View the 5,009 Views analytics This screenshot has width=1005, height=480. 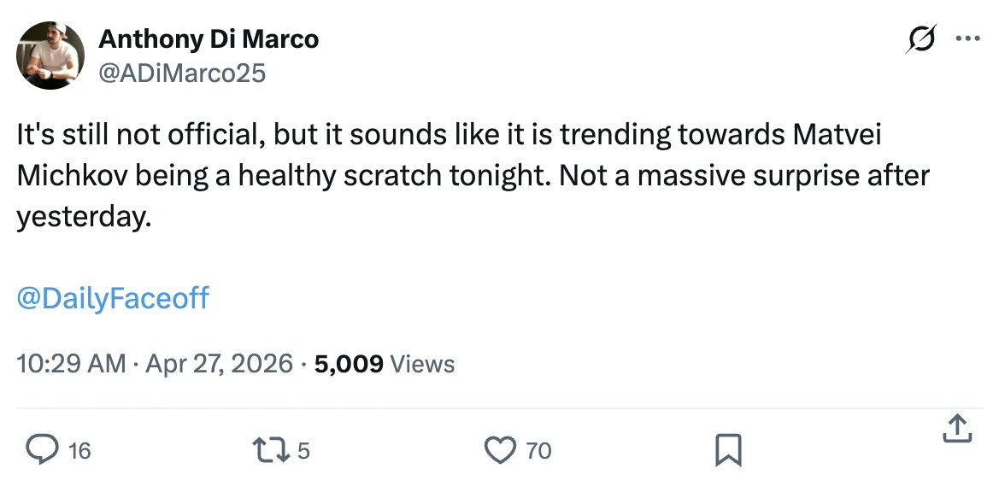point(385,364)
